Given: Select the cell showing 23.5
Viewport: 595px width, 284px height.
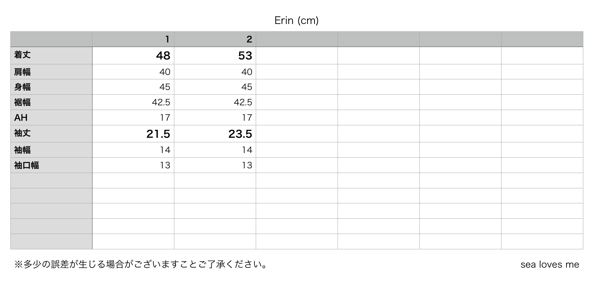Looking at the screenshot, I should point(215,134).
